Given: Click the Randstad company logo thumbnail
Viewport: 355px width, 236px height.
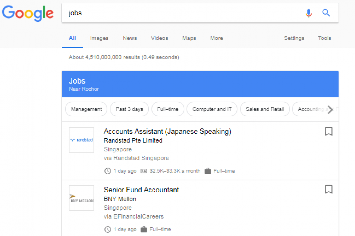Looking at the screenshot, I should pos(81,140).
